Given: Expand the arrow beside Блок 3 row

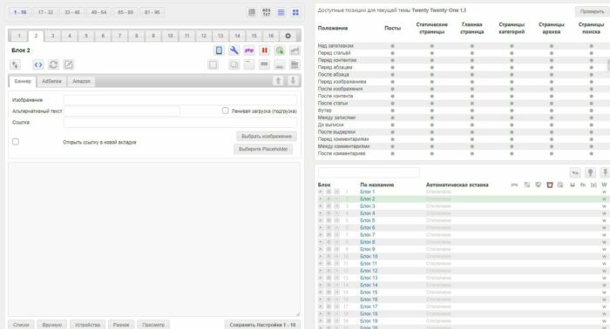Looking at the screenshot, I should pos(321,206).
